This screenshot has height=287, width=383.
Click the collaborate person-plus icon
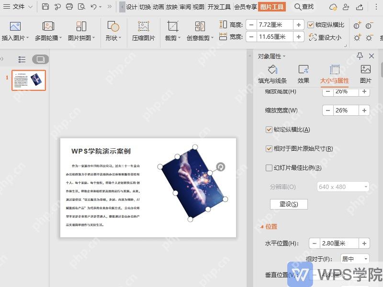click(x=346, y=7)
